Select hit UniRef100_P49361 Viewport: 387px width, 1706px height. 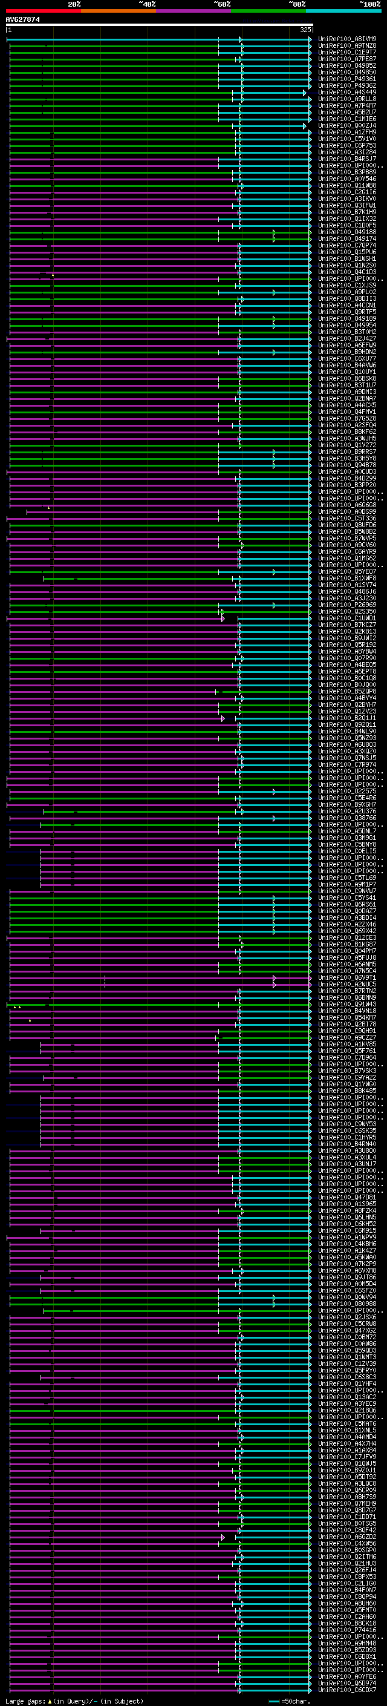[347, 79]
